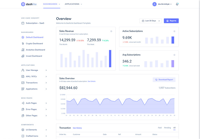Open the Dashboards top menu dropdown

(51, 4)
